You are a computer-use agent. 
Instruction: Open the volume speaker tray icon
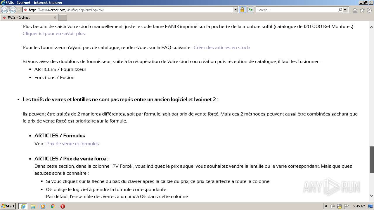[332, 206]
